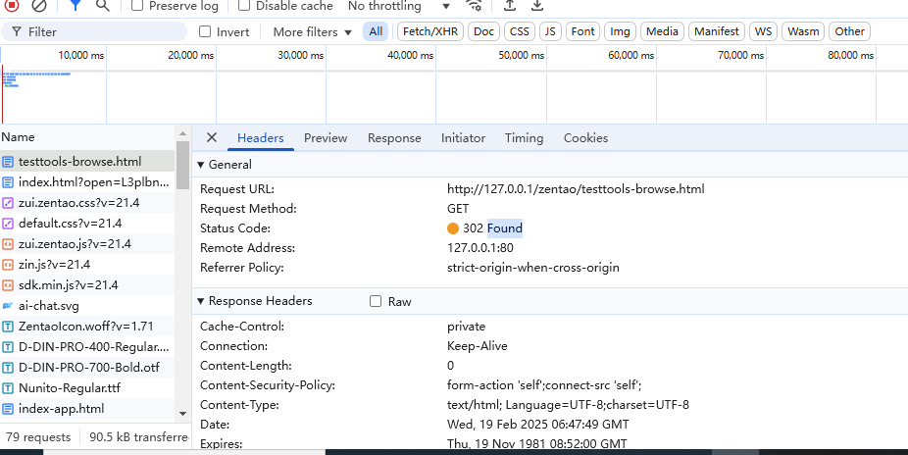Switch to Headers tab
Screen dimensions: 908x455
tap(261, 137)
